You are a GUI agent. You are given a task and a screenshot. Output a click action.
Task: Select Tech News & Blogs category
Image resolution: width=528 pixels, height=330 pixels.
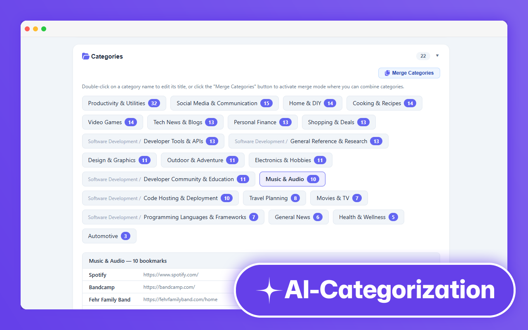tap(185, 122)
